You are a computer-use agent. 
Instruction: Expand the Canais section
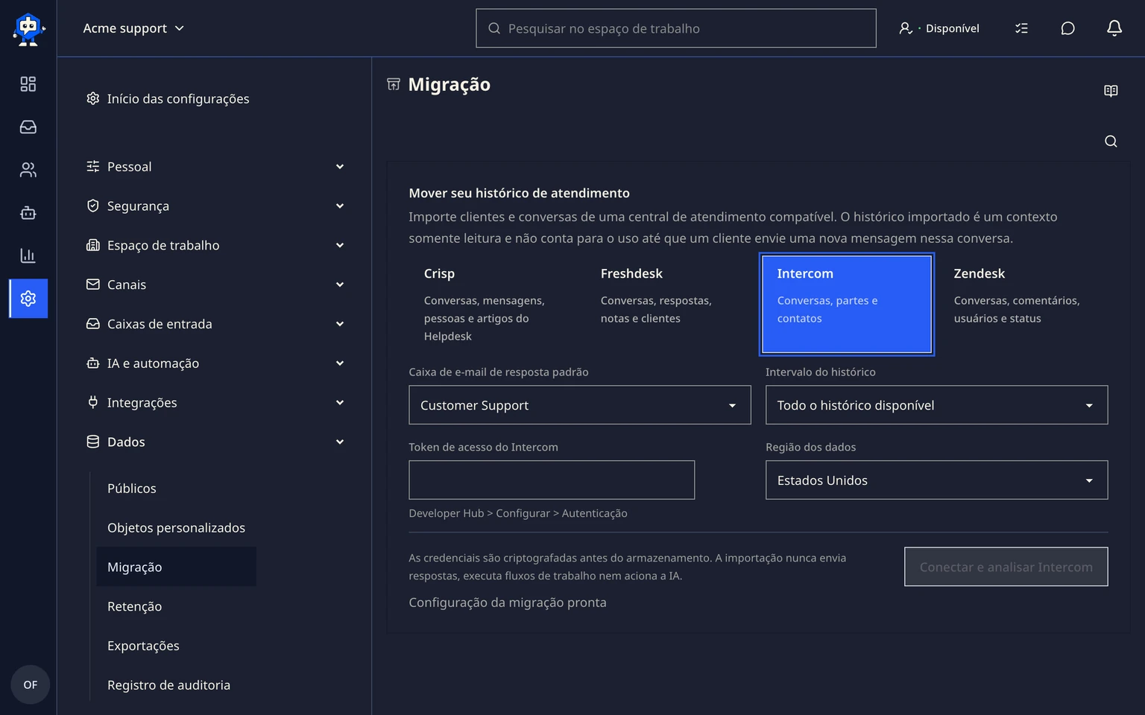(216, 285)
